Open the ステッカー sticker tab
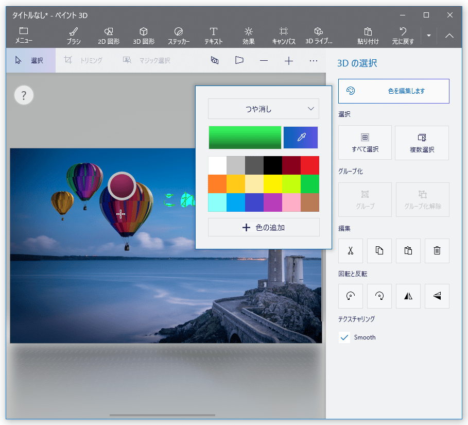The width and height of the screenshot is (468, 425). (x=179, y=36)
